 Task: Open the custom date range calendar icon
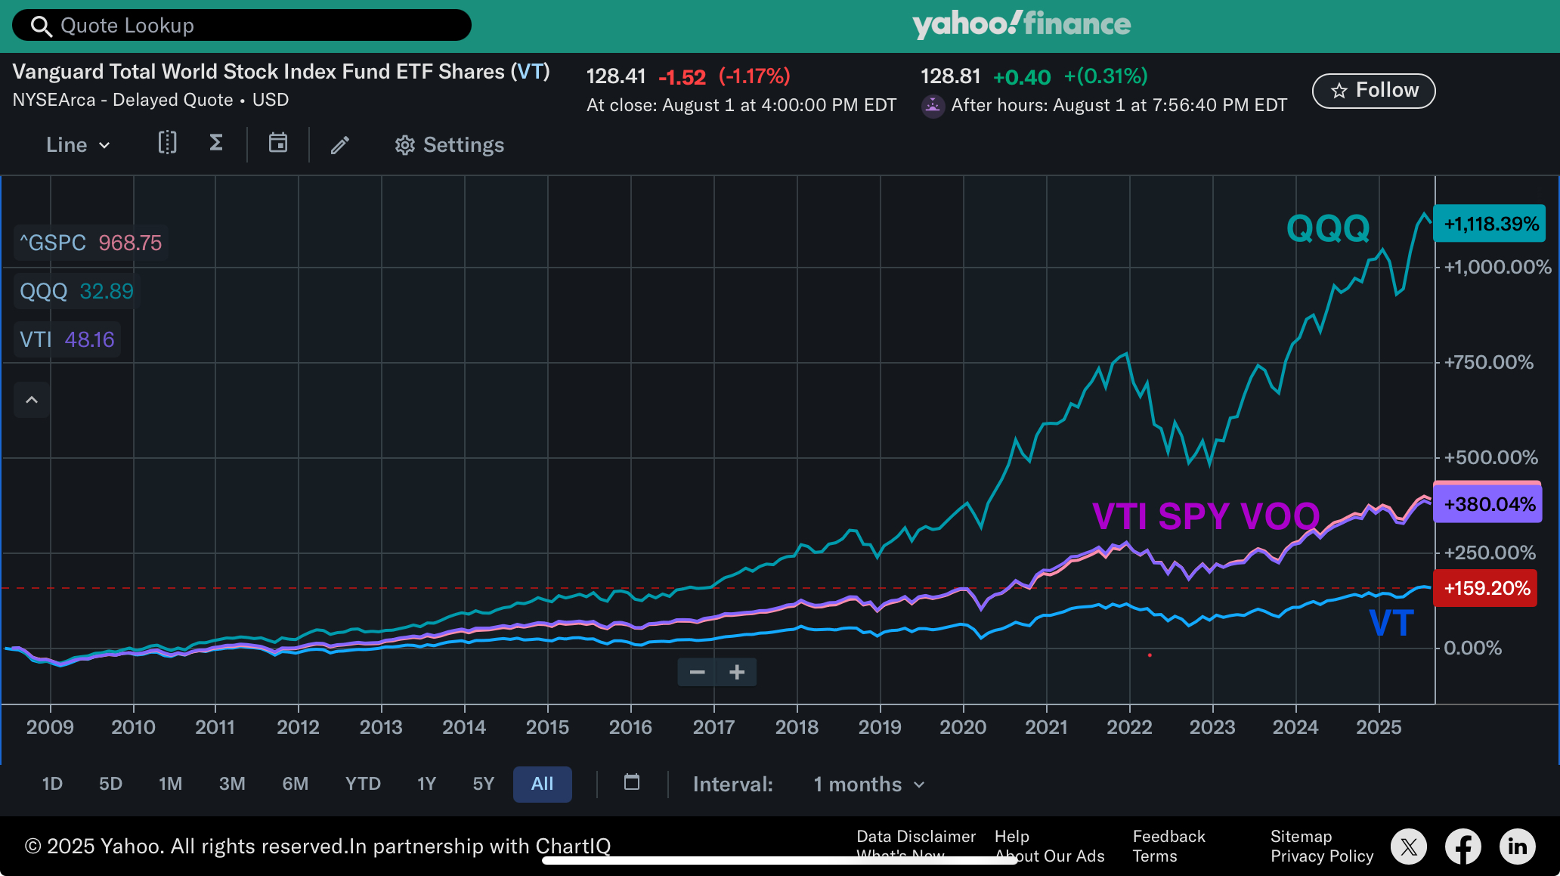pyautogui.click(x=632, y=782)
